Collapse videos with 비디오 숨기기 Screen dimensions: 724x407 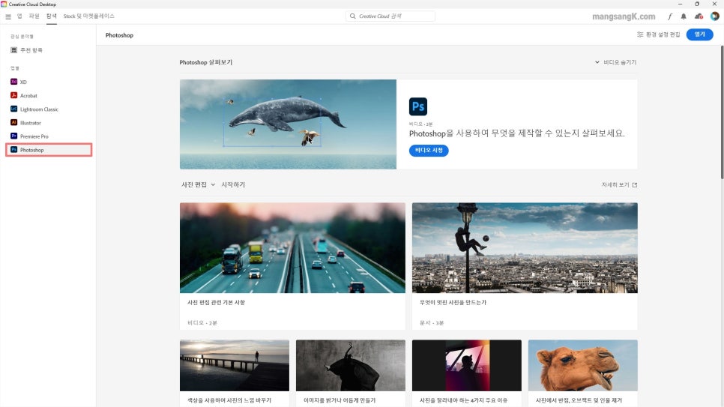615,62
